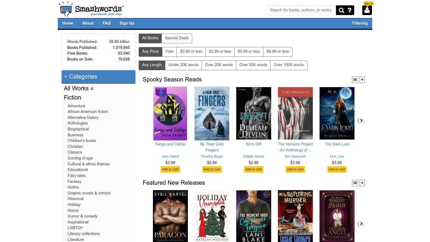This screenshot has width=430, height=242.
Task: Switch to the Special Deals tab
Action: pos(177,38)
